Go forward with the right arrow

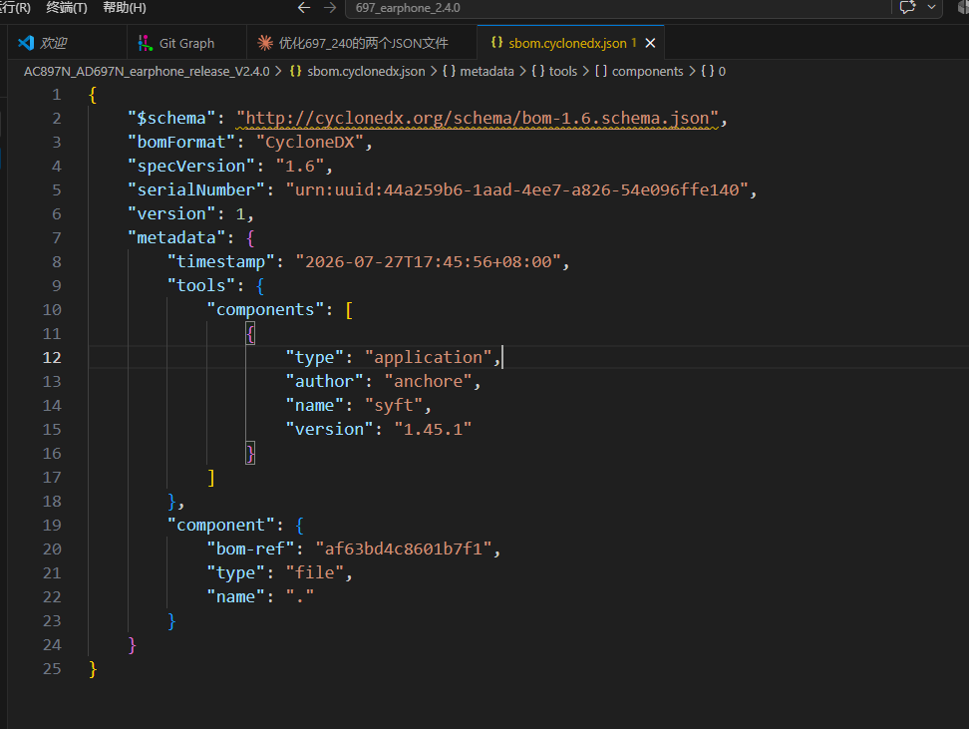[330, 7]
